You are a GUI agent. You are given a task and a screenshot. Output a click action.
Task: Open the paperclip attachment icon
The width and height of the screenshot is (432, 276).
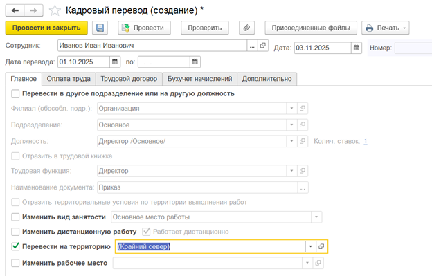coord(246,28)
